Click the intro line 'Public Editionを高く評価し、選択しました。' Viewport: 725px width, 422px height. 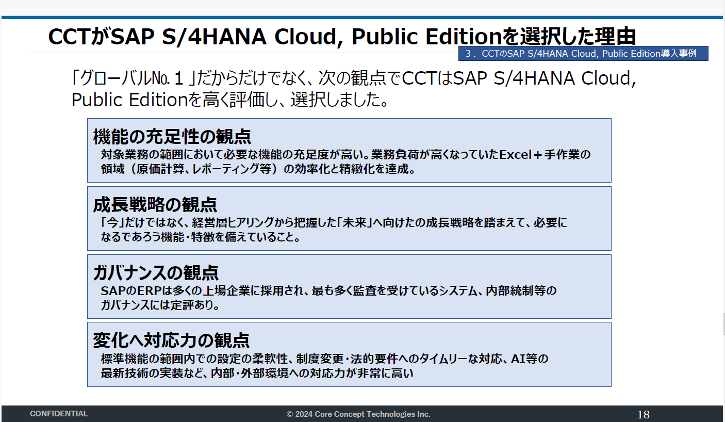230,100
